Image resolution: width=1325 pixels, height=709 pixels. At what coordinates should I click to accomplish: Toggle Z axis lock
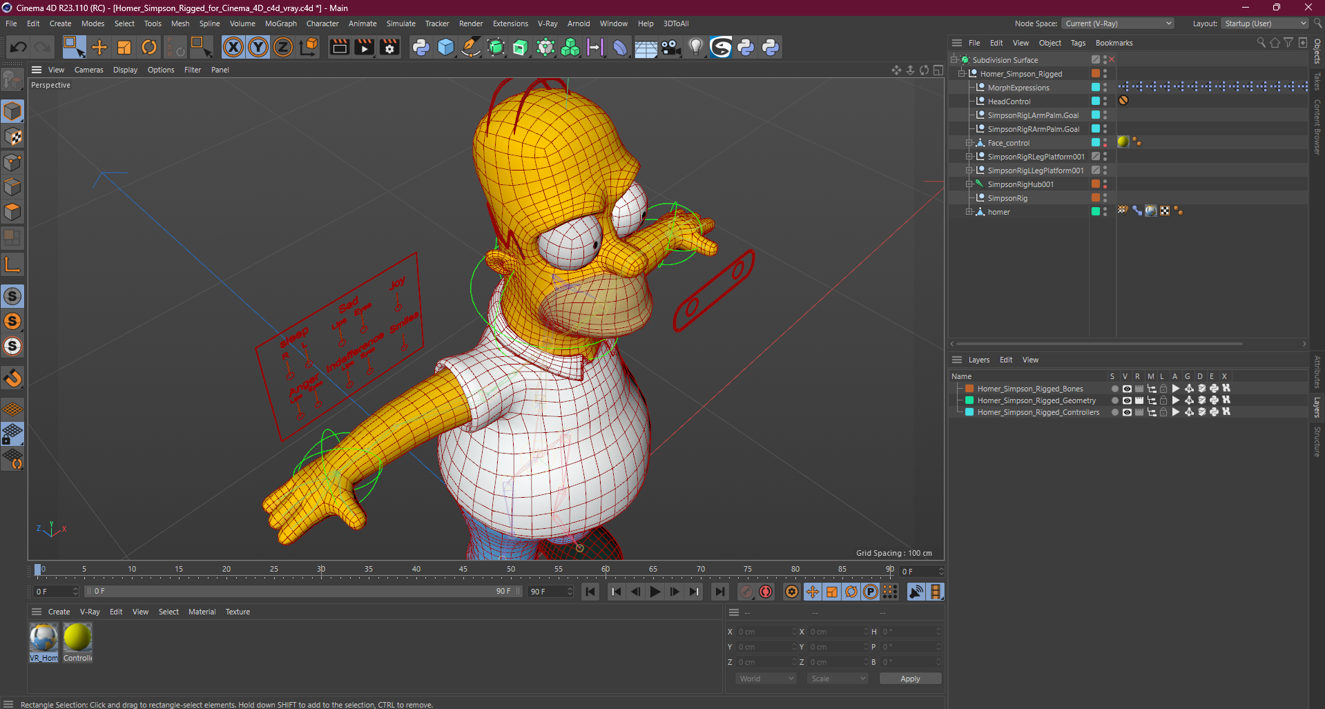283,47
